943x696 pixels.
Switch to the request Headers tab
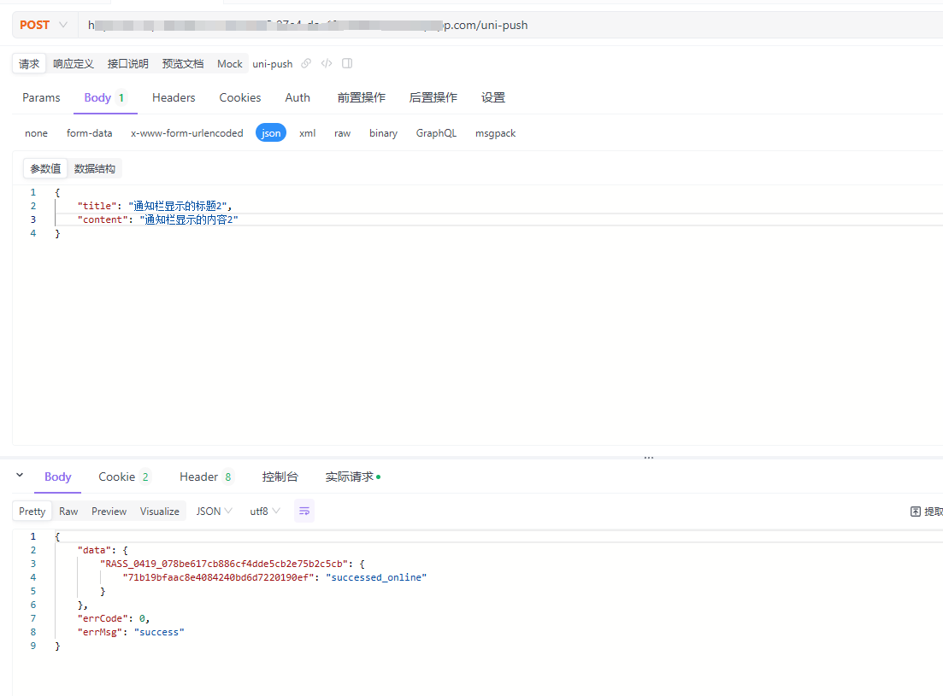pos(174,97)
